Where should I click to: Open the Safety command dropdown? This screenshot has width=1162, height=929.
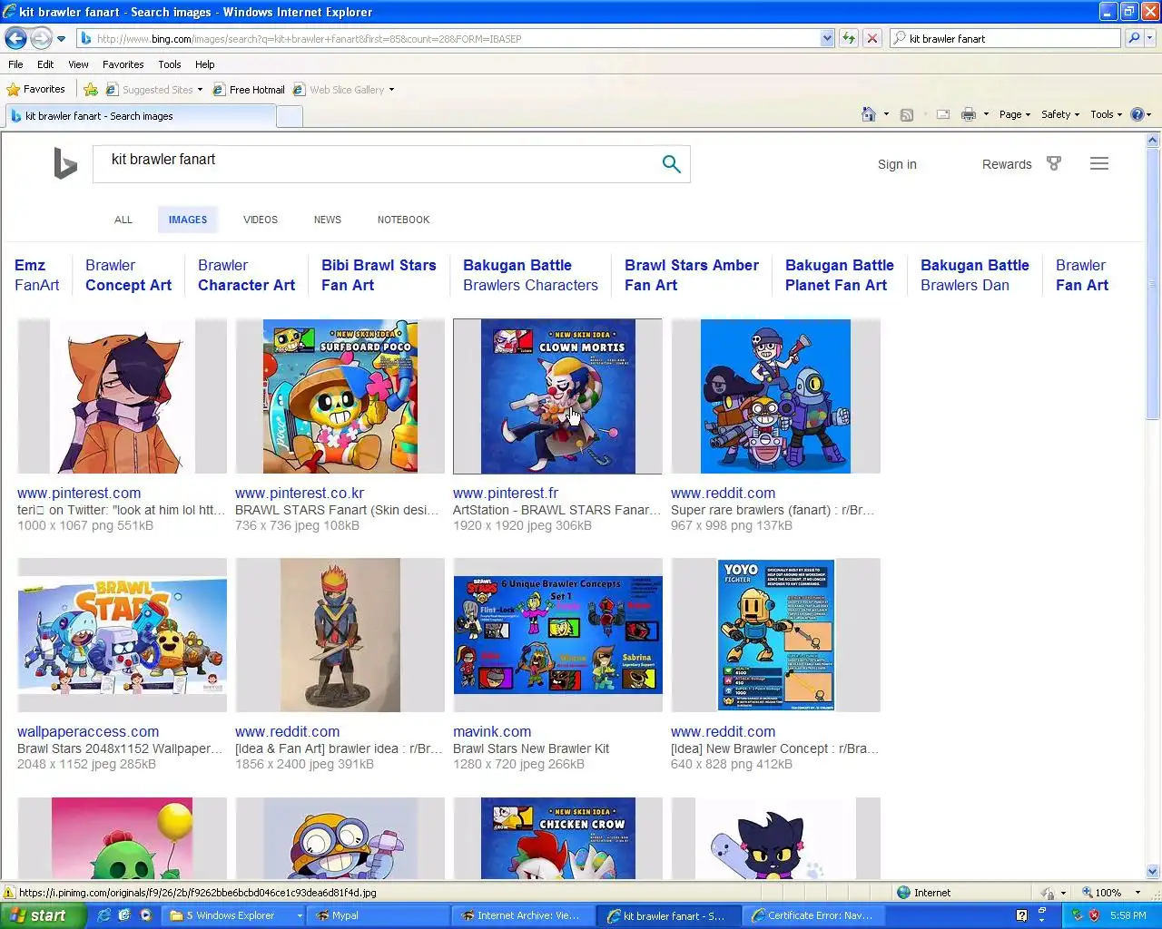[1060, 114]
